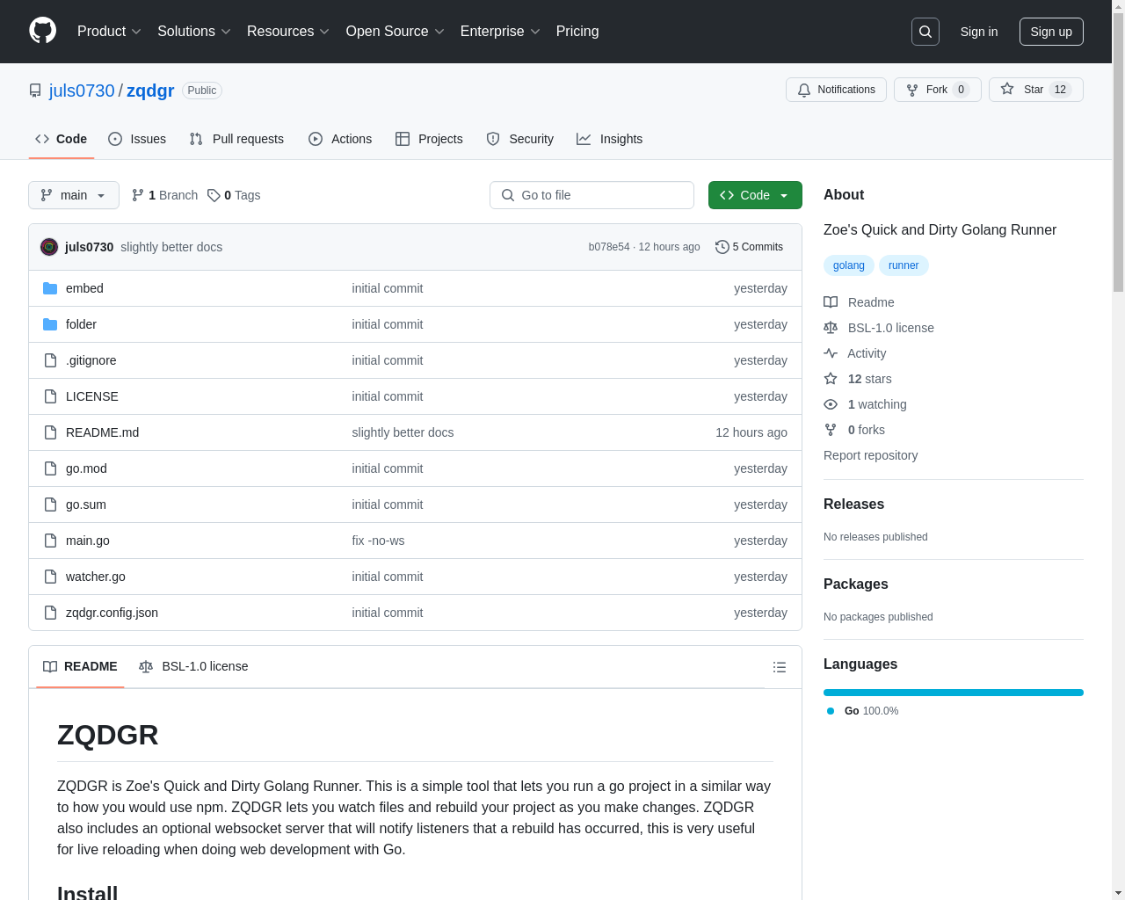Expand the Solutions menu

point(194,32)
